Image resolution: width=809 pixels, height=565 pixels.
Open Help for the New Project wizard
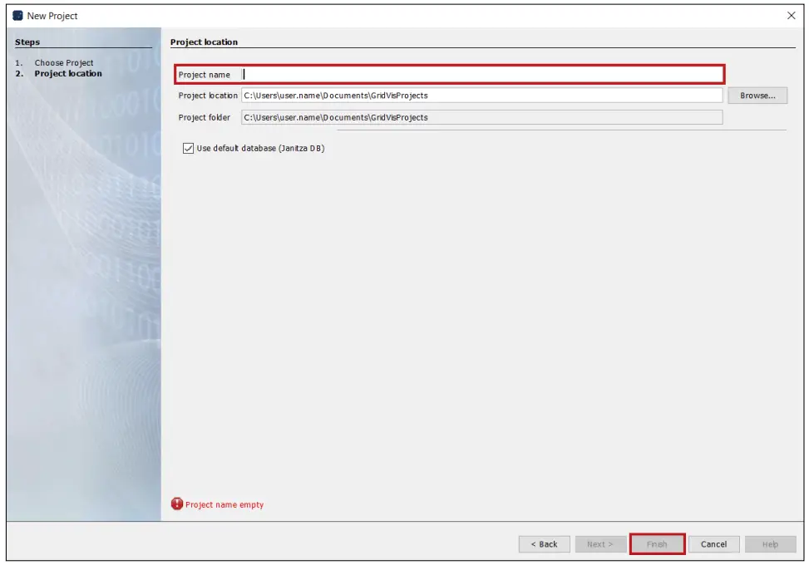(770, 544)
